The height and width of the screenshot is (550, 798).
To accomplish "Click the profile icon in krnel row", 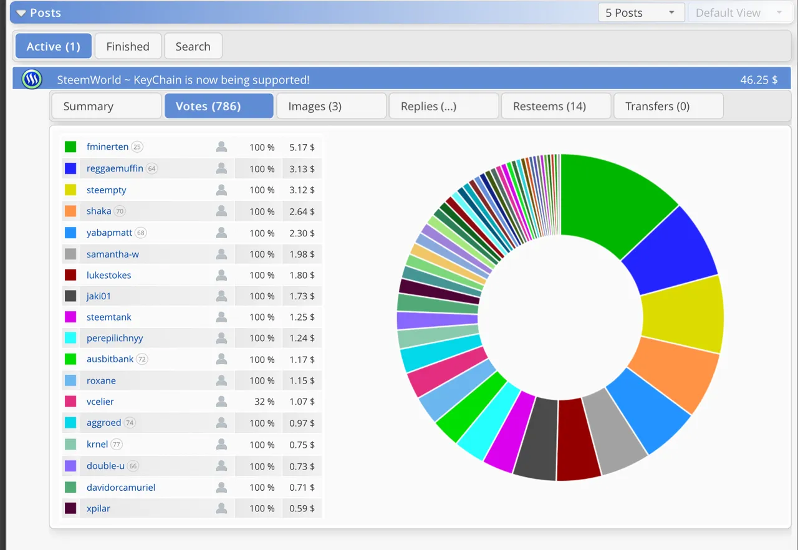I will tap(221, 445).
